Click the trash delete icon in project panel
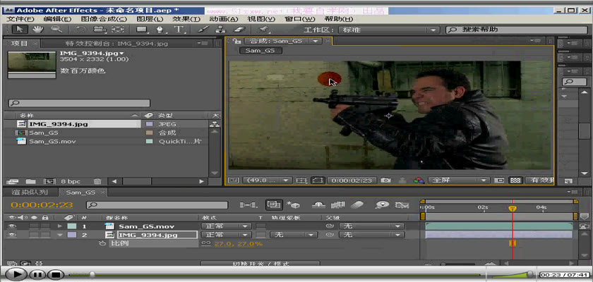The height and width of the screenshot is (282, 593). click(x=97, y=182)
